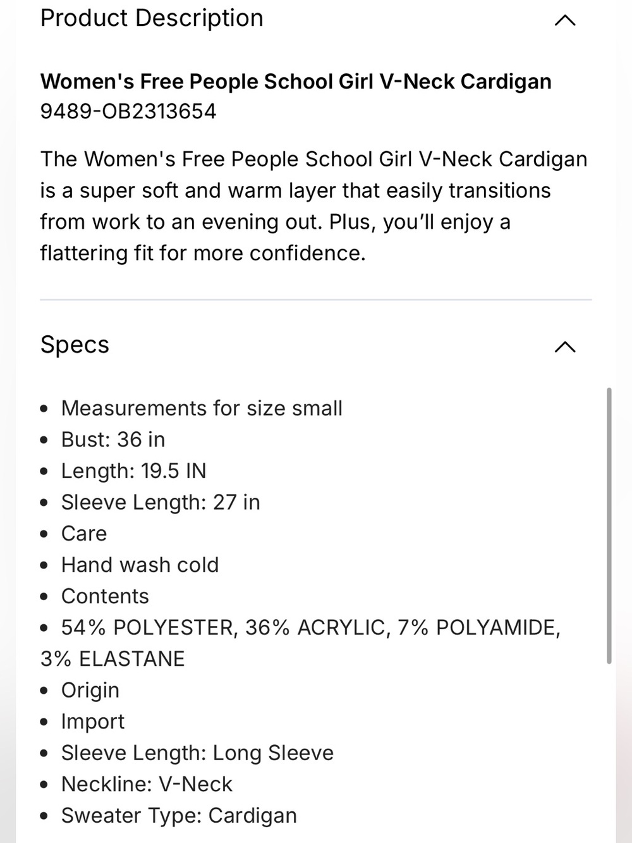Click the Hand wash cold item
Image resolution: width=632 pixels, height=843 pixels.
coord(140,565)
